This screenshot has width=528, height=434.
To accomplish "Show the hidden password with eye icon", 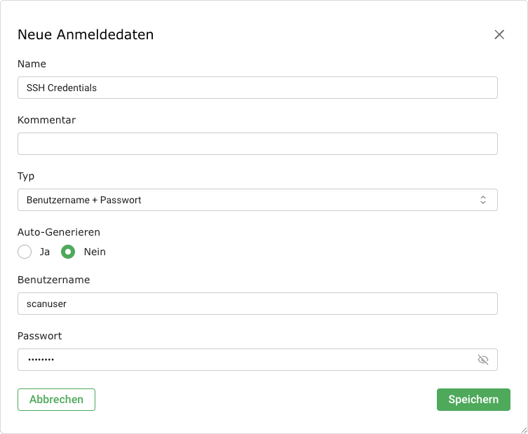I will coord(483,360).
